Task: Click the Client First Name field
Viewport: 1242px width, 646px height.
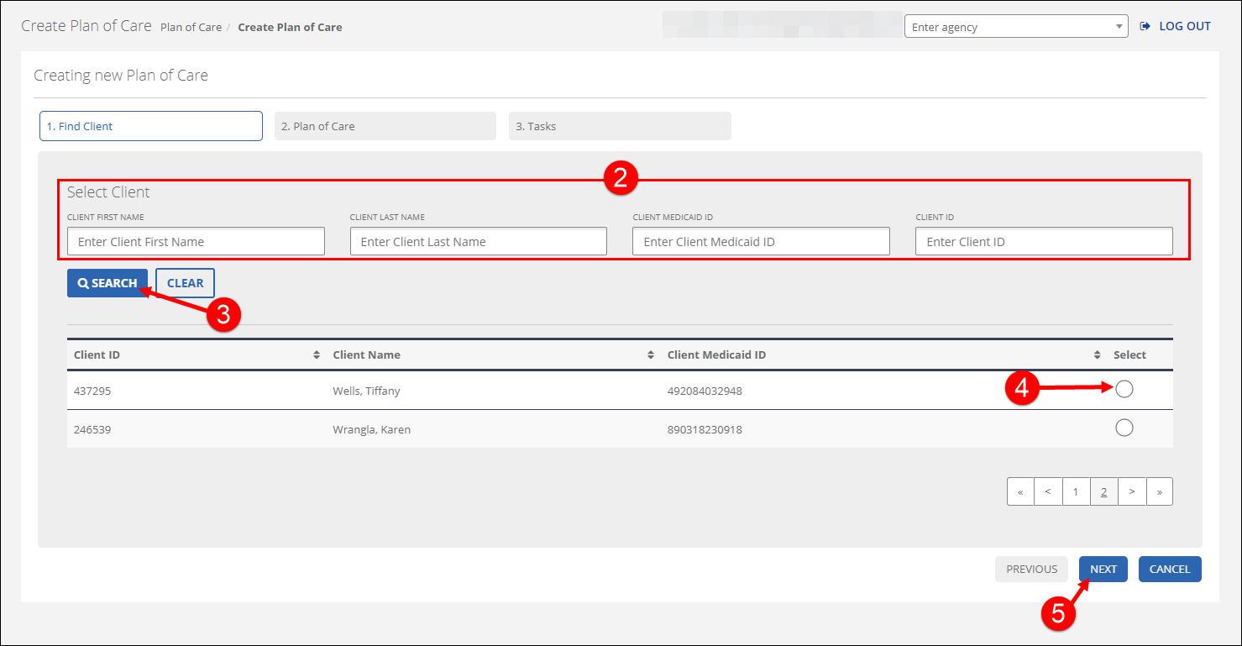Action: coord(196,242)
